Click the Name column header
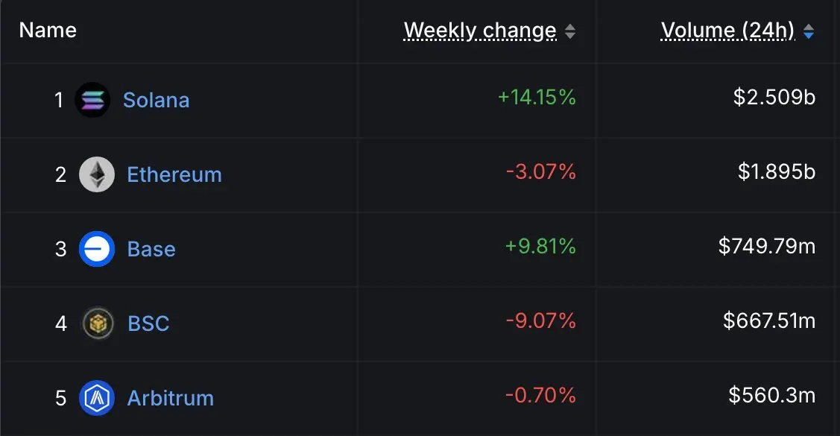 point(48,31)
